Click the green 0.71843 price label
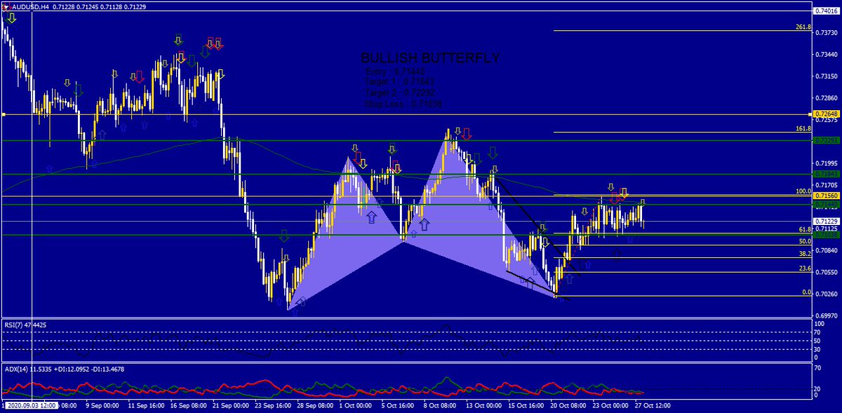Screen dimensions: 842x413 (x=826, y=173)
